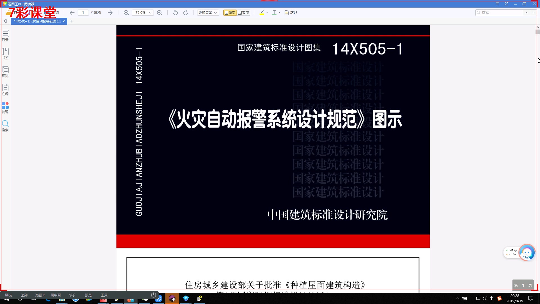This screenshot has height=304, width=540.
Task: Switch to 双页 double page view
Action: click(x=244, y=13)
